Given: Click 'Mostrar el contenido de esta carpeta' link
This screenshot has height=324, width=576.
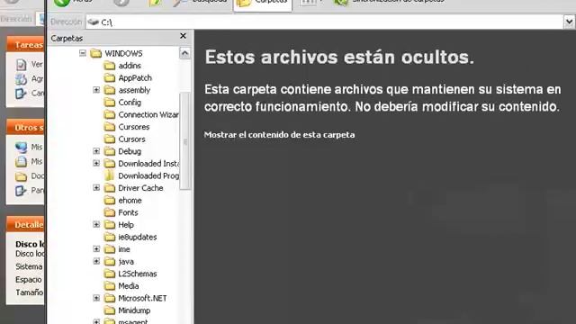Looking at the screenshot, I should click(279, 135).
